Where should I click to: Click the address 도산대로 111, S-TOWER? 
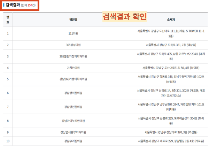pyautogui.click(x=171, y=33)
